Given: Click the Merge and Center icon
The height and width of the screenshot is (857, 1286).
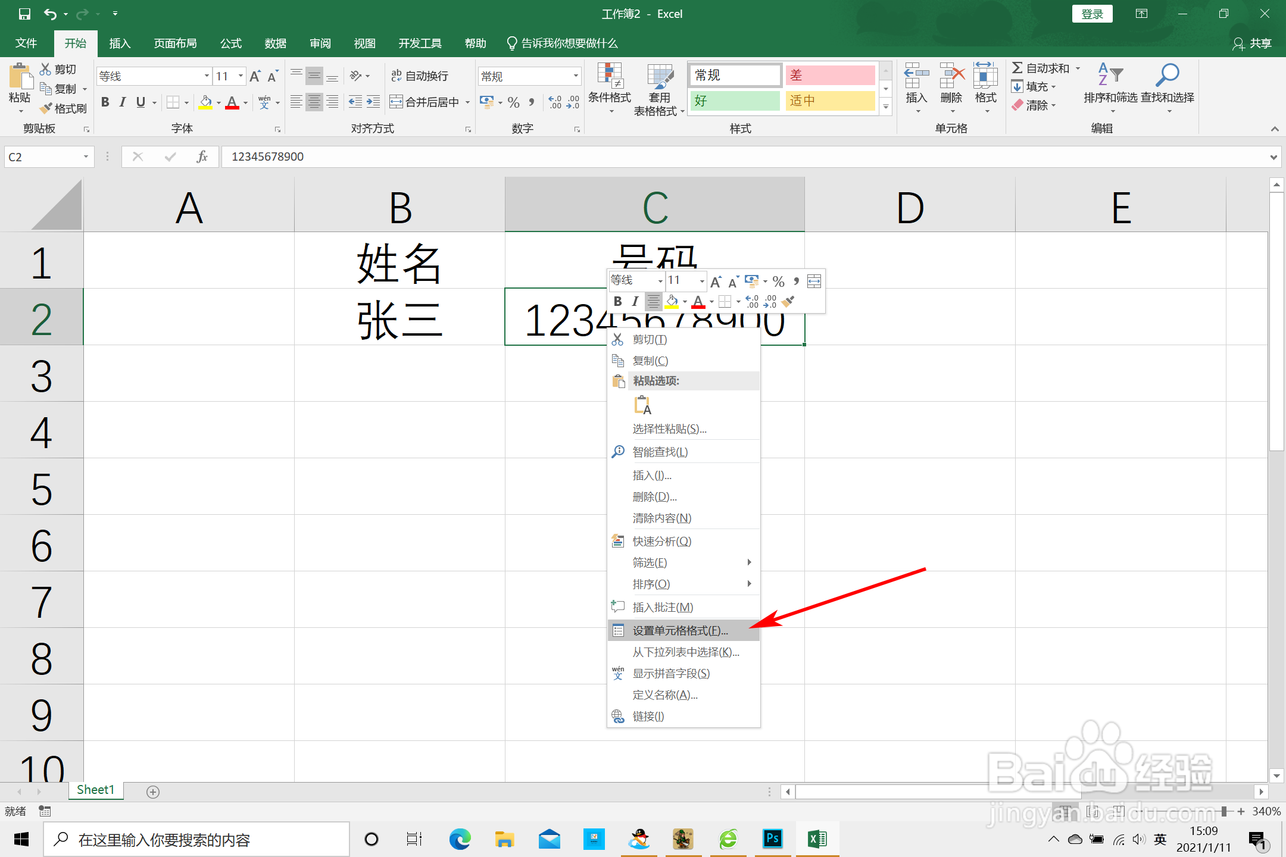Looking at the screenshot, I should (x=397, y=102).
